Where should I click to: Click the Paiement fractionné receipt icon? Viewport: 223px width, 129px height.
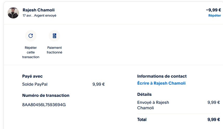click(x=54, y=36)
